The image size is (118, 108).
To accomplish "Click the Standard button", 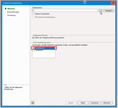I will click(x=108, y=10).
